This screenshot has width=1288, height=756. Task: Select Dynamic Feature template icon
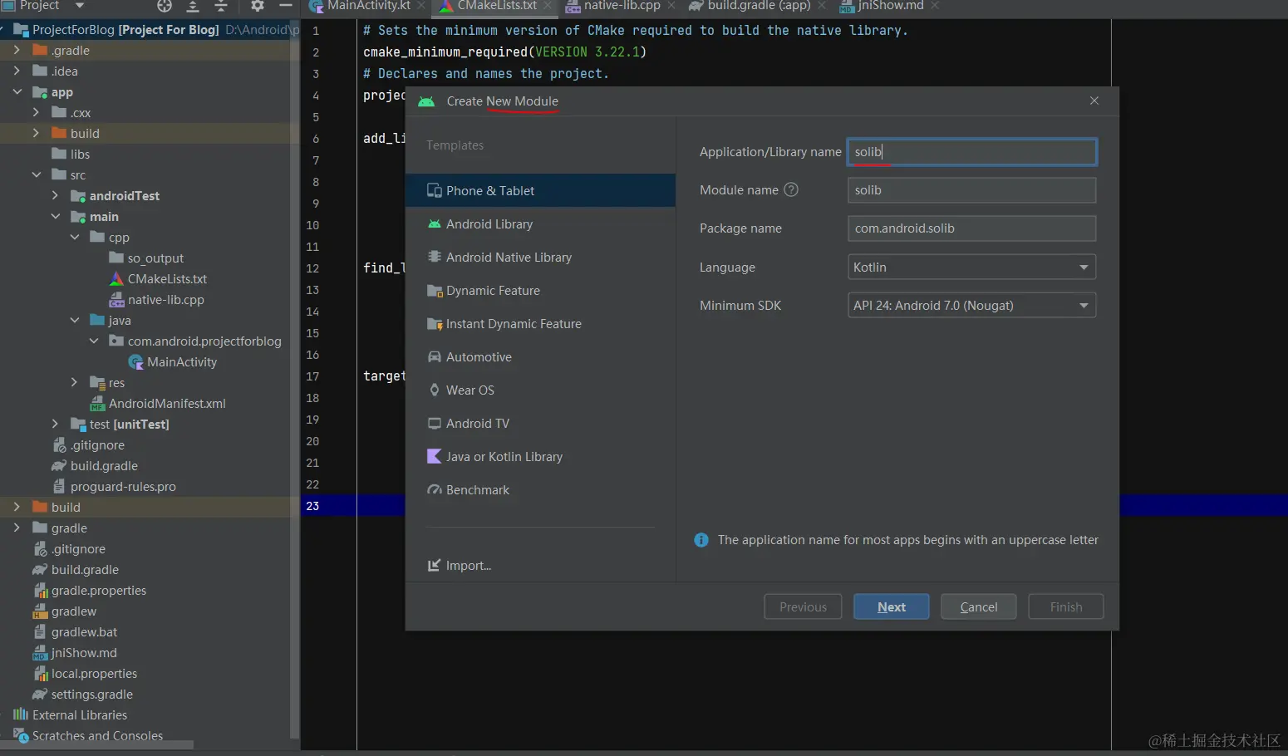click(434, 290)
